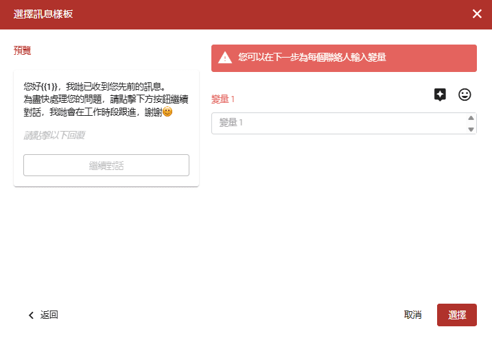Click the alert text 您可以在下一步為每個聯絡人輸入變量
Image resolution: width=492 pixels, height=340 pixels.
click(x=312, y=58)
